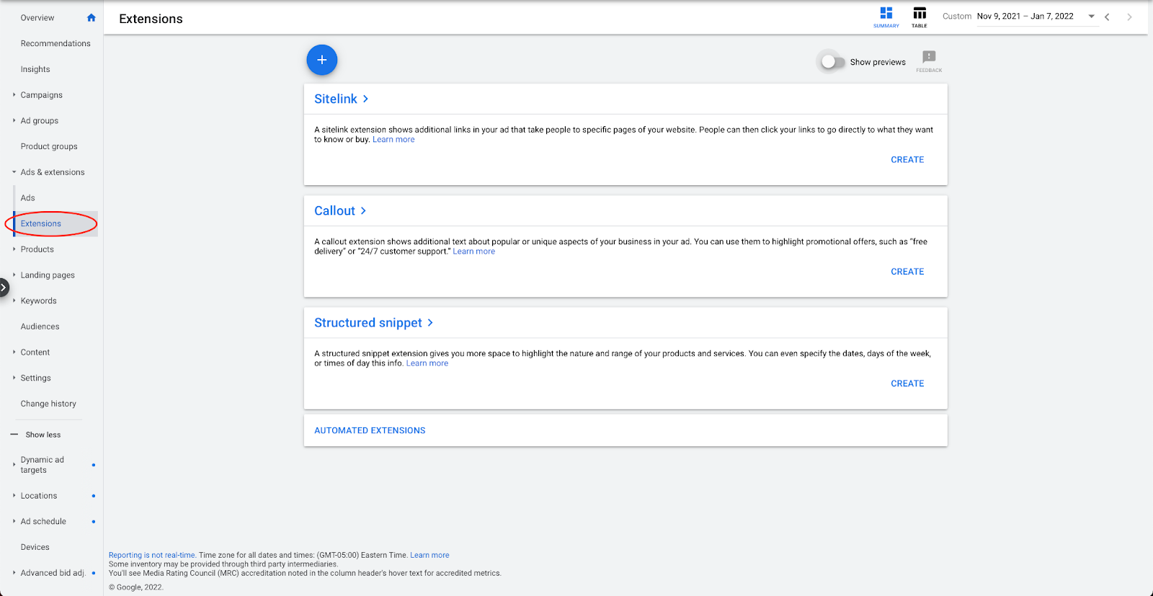Image resolution: width=1153 pixels, height=596 pixels.
Task: Select Audiences in the left navigation
Action: click(40, 326)
